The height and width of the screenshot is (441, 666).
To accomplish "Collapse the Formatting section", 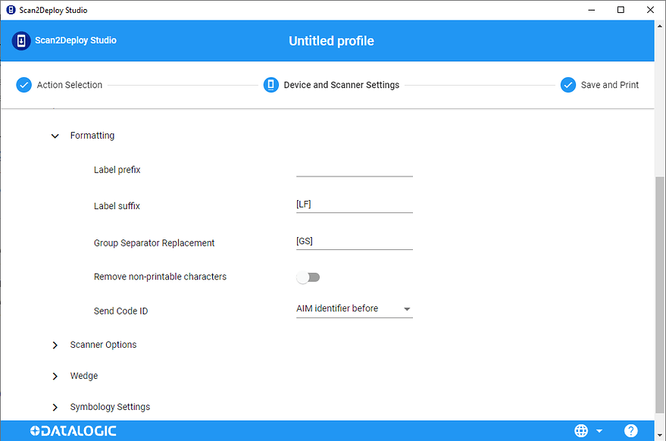I will click(x=55, y=135).
